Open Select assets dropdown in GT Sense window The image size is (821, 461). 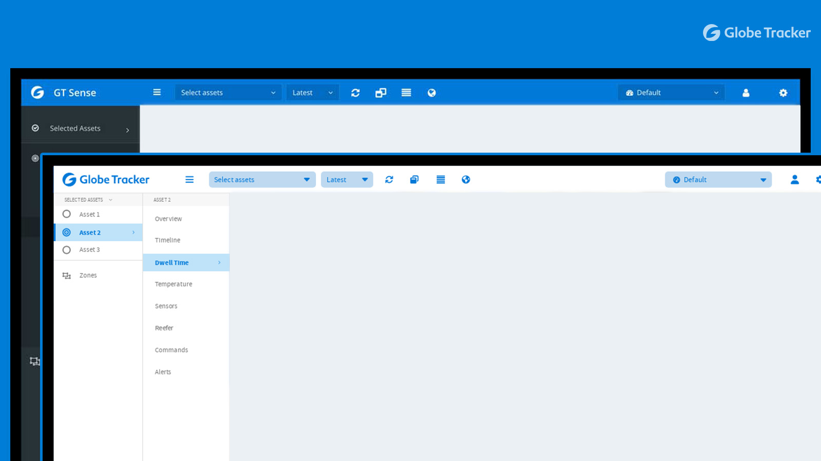coord(228,93)
